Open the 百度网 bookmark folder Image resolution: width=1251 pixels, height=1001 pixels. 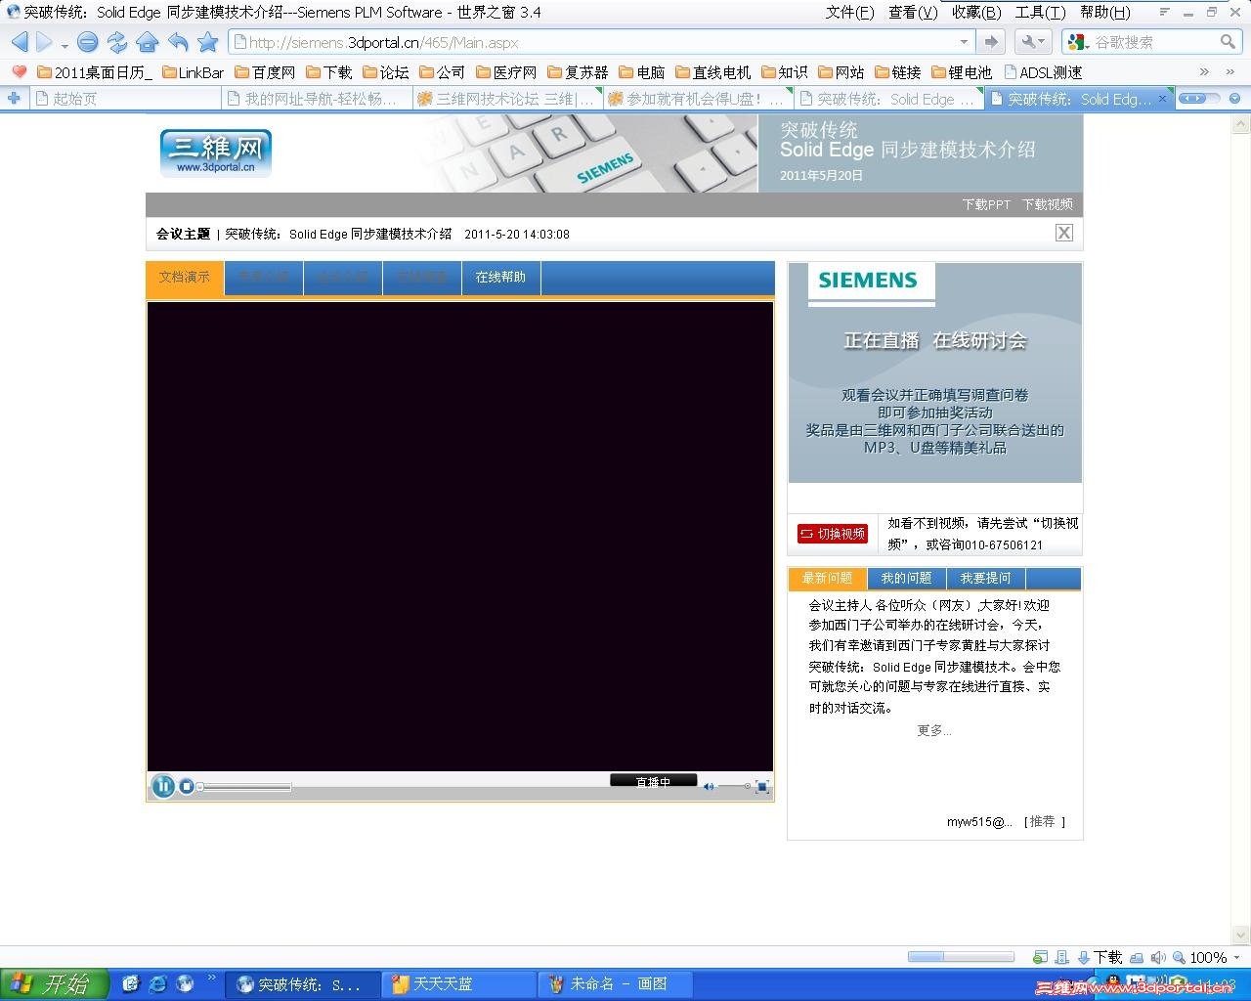265,72
